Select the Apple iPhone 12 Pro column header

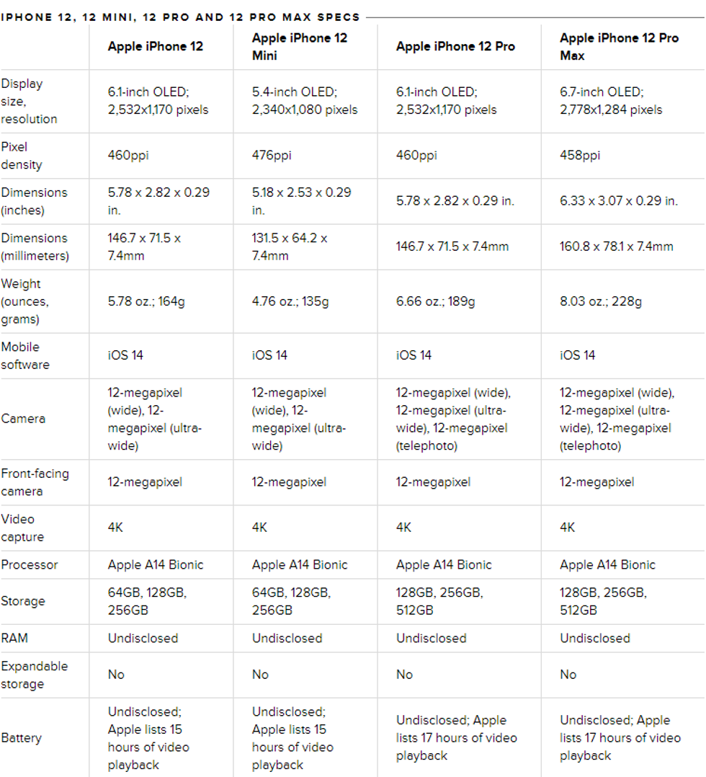pyautogui.click(x=455, y=46)
